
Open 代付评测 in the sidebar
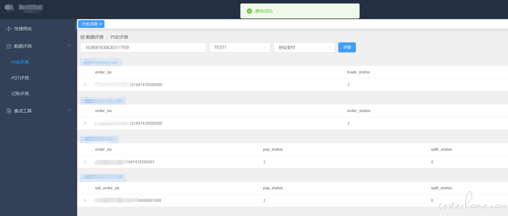[x=20, y=78]
